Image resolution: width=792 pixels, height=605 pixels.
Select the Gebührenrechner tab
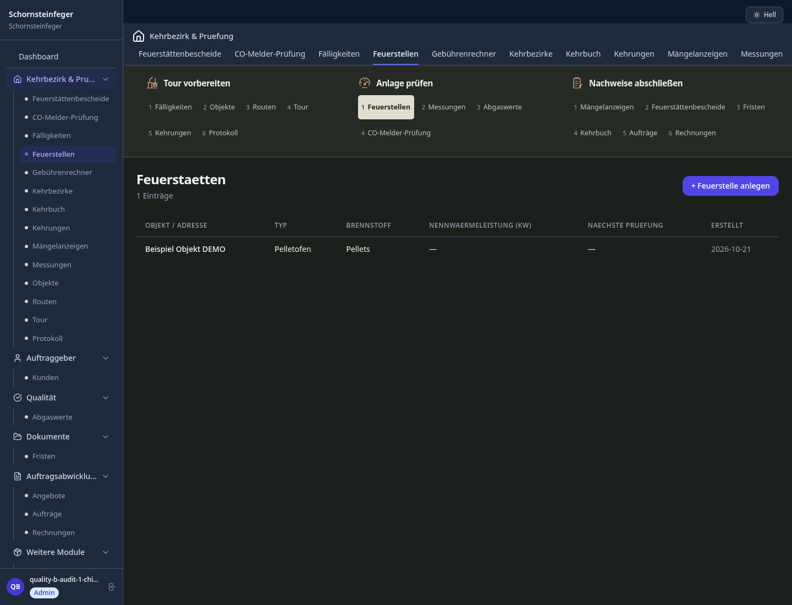464,54
